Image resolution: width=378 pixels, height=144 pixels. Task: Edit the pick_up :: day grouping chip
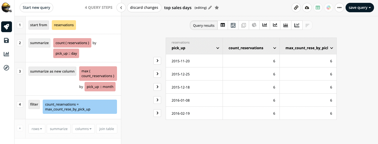pyautogui.click(x=66, y=54)
